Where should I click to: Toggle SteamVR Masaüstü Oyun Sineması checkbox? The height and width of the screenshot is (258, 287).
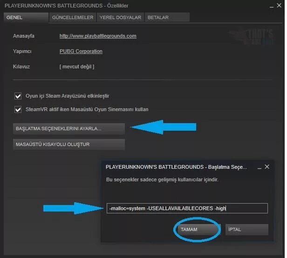18,110
